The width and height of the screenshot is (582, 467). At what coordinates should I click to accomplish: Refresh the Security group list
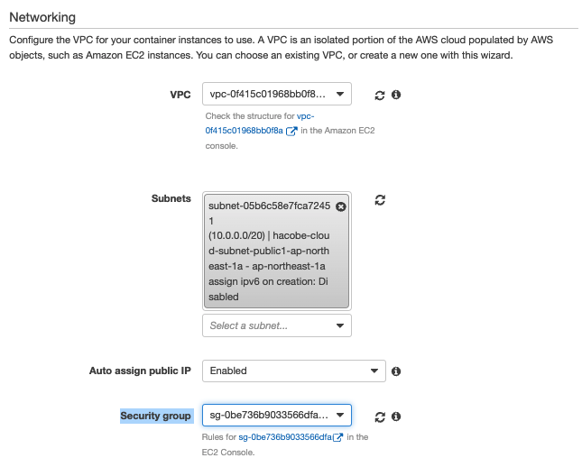tap(380, 417)
